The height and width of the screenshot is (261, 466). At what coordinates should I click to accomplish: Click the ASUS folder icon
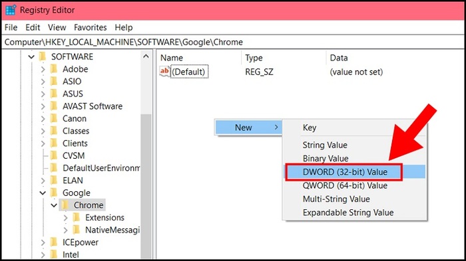click(x=54, y=94)
